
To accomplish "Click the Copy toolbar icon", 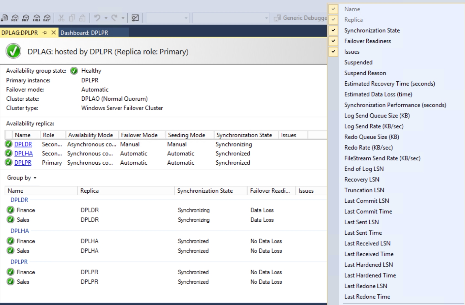I will 72,18.
